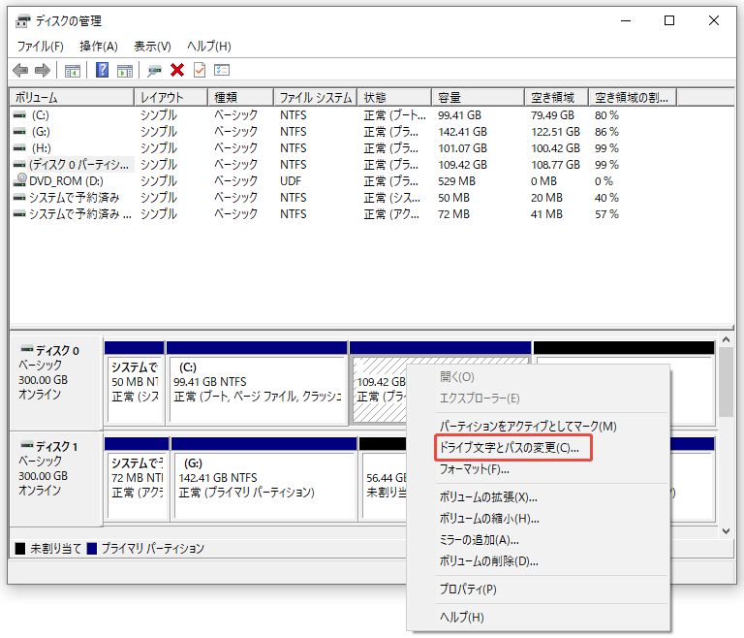Sort by the レイアウト column header
Screen dimensions: 744x638
pyautogui.click(x=171, y=97)
